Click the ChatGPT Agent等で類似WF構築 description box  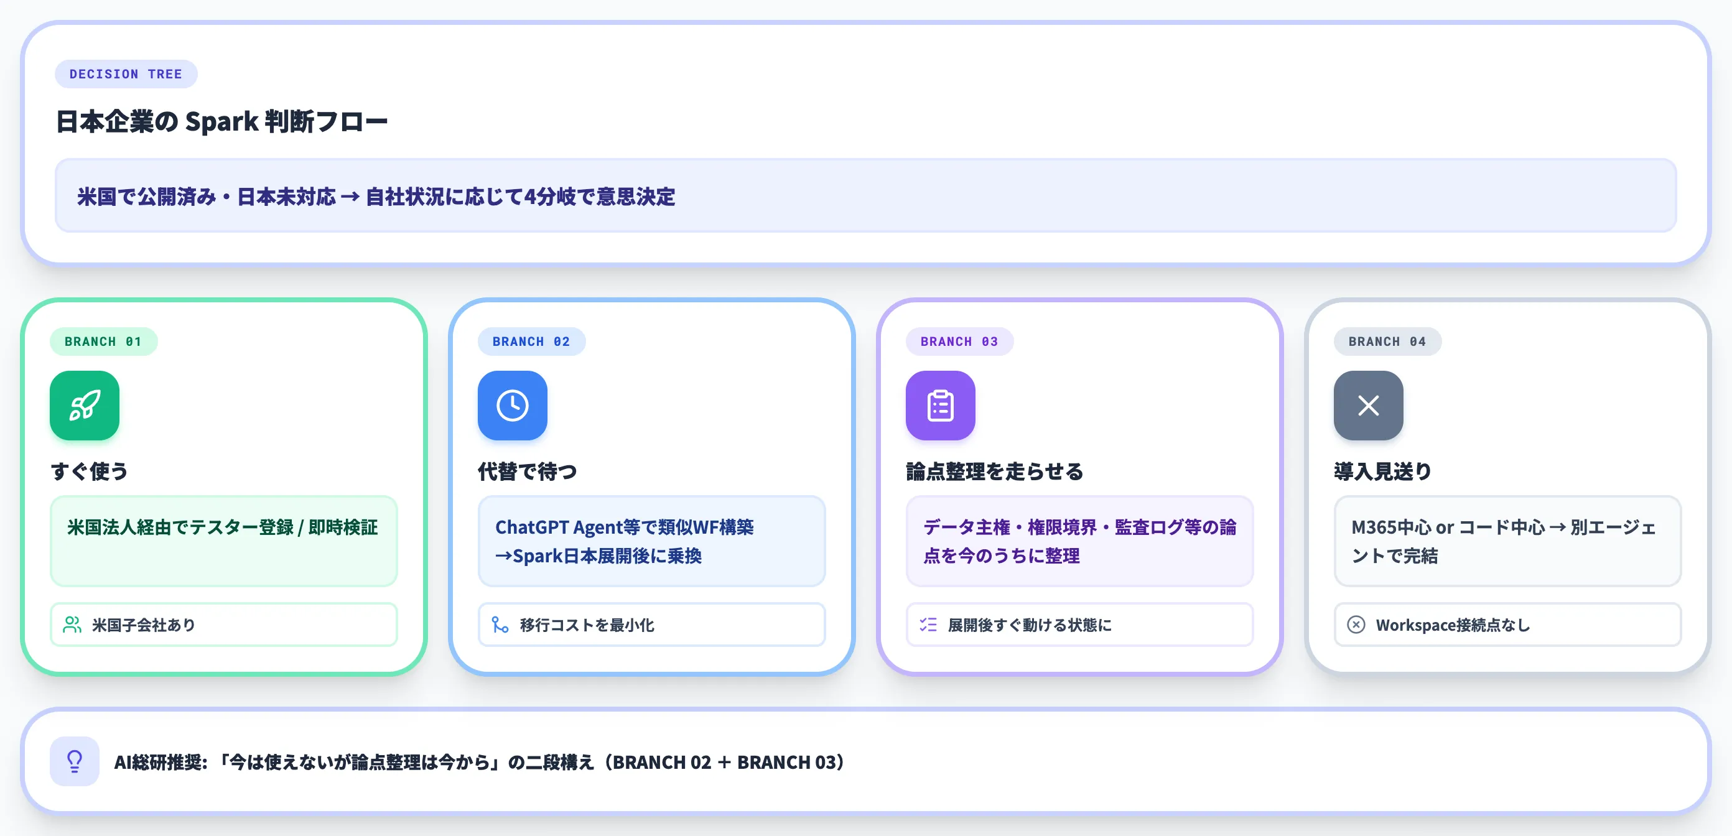point(651,541)
